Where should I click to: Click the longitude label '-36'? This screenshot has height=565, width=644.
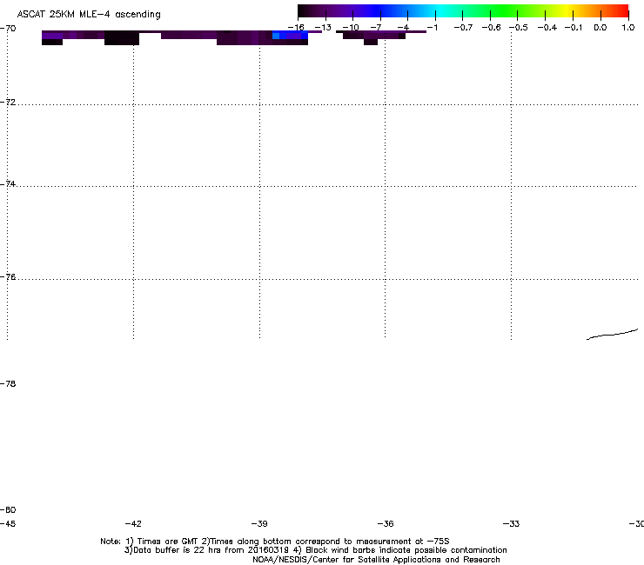(386, 523)
